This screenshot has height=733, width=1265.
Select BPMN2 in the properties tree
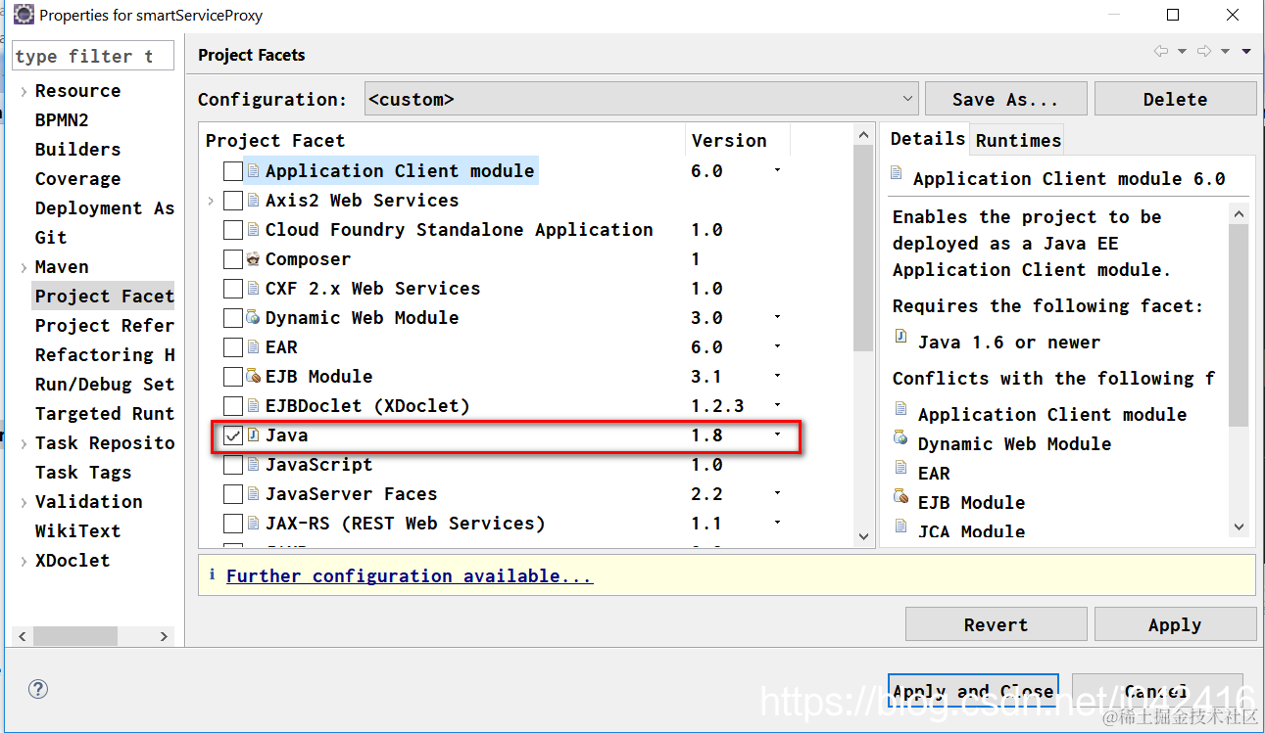[62, 120]
